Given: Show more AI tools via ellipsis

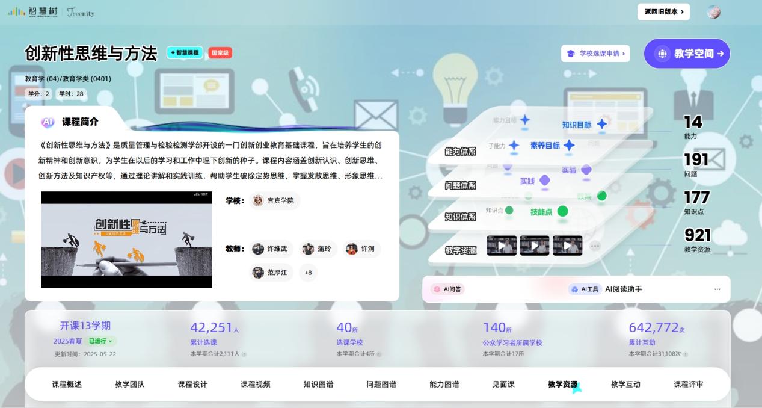Looking at the screenshot, I should [717, 289].
